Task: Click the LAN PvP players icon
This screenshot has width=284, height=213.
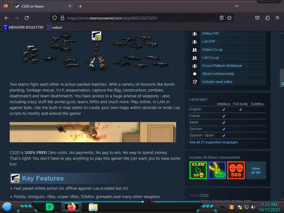Action: (194, 42)
